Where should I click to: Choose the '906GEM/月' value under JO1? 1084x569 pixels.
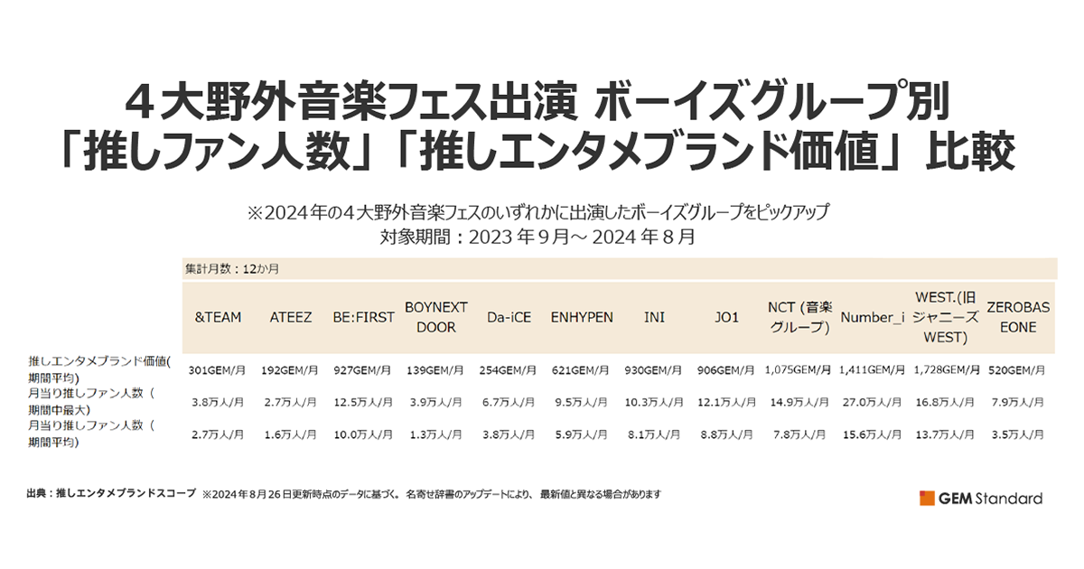point(726,369)
